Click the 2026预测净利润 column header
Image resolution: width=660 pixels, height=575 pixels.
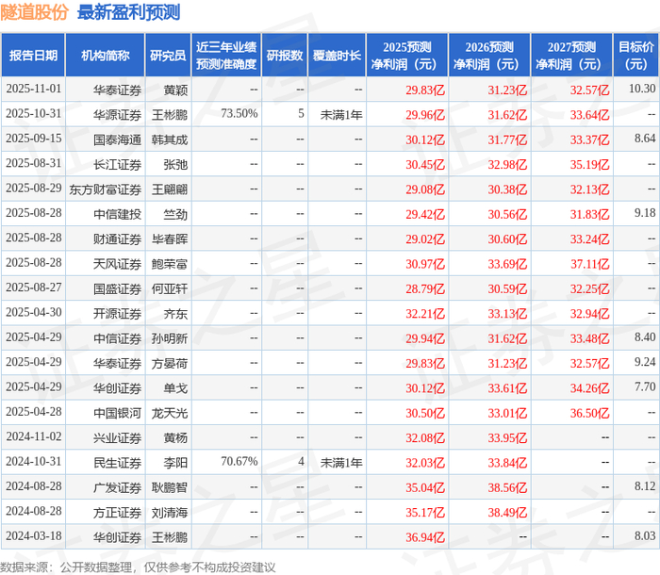489,55
